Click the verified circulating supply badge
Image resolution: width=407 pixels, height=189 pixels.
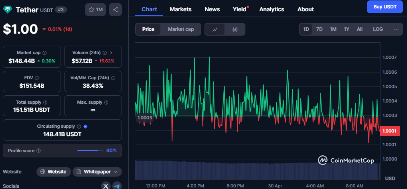coord(86,127)
